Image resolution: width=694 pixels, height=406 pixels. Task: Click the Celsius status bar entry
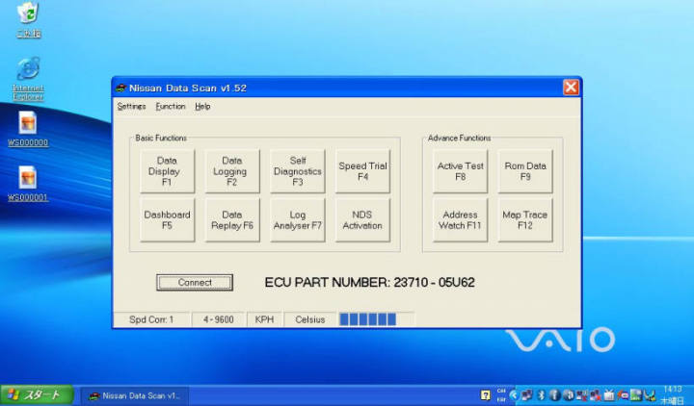pyautogui.click(x=309, y=319)
